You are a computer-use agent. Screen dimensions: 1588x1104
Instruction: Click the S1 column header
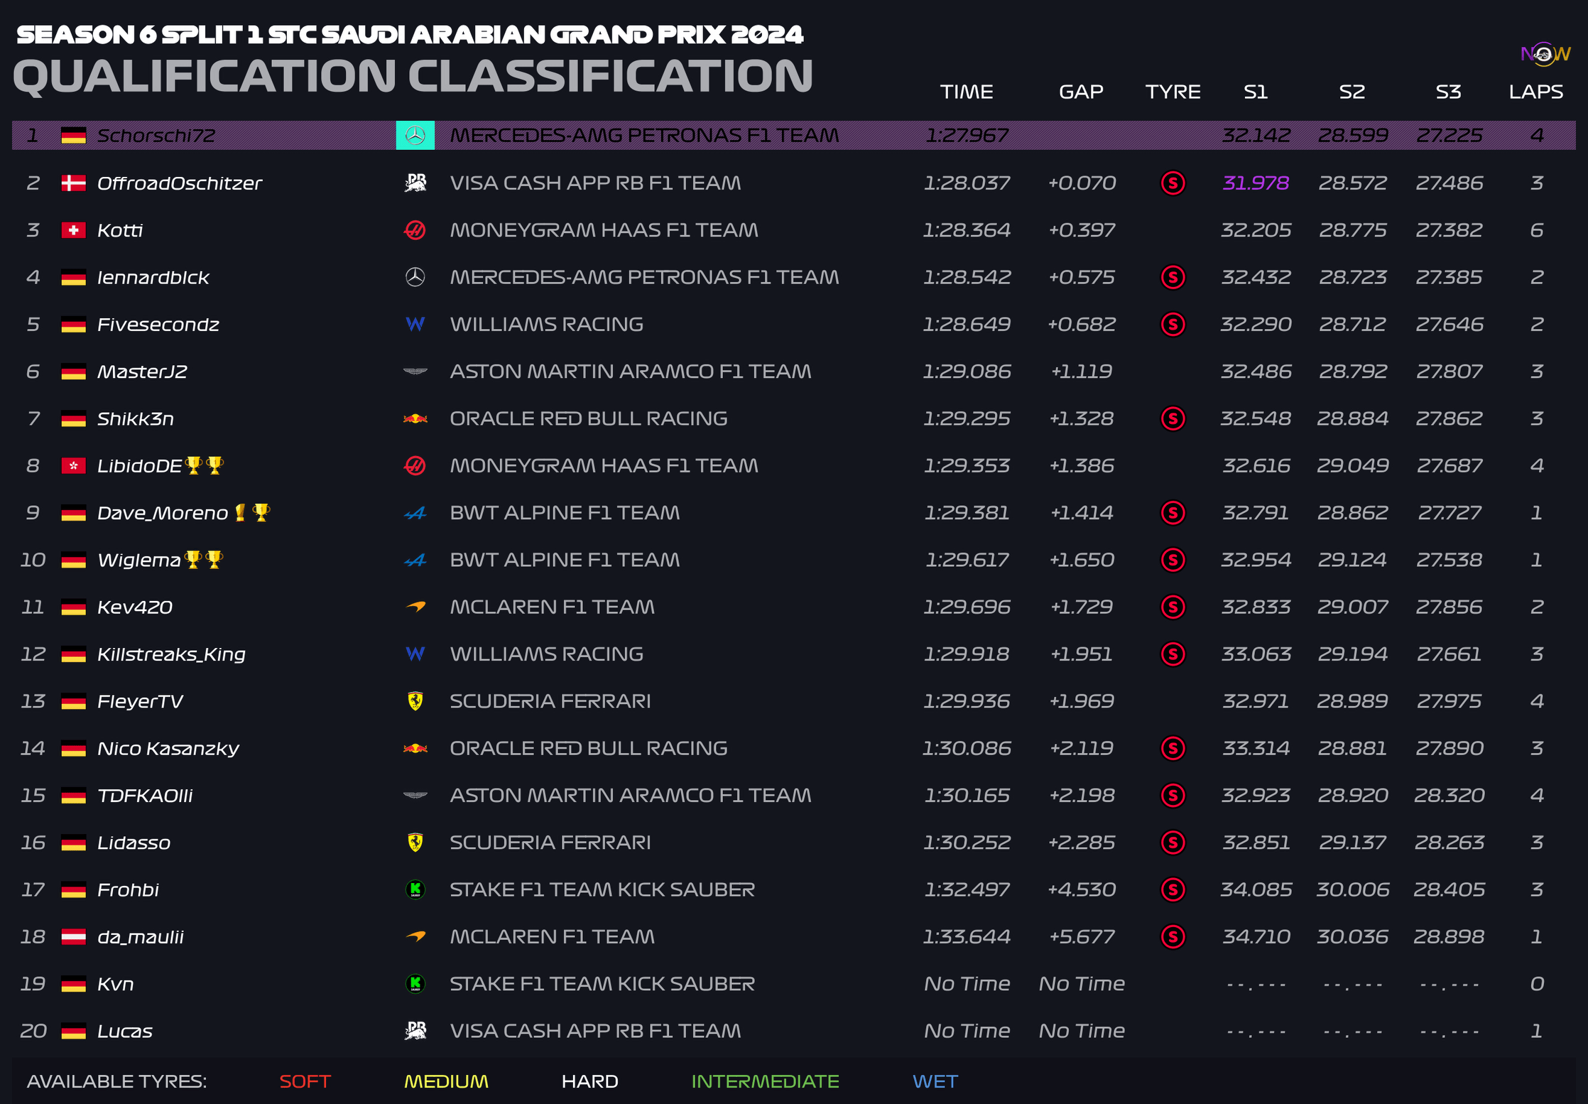coord(1256,92)
